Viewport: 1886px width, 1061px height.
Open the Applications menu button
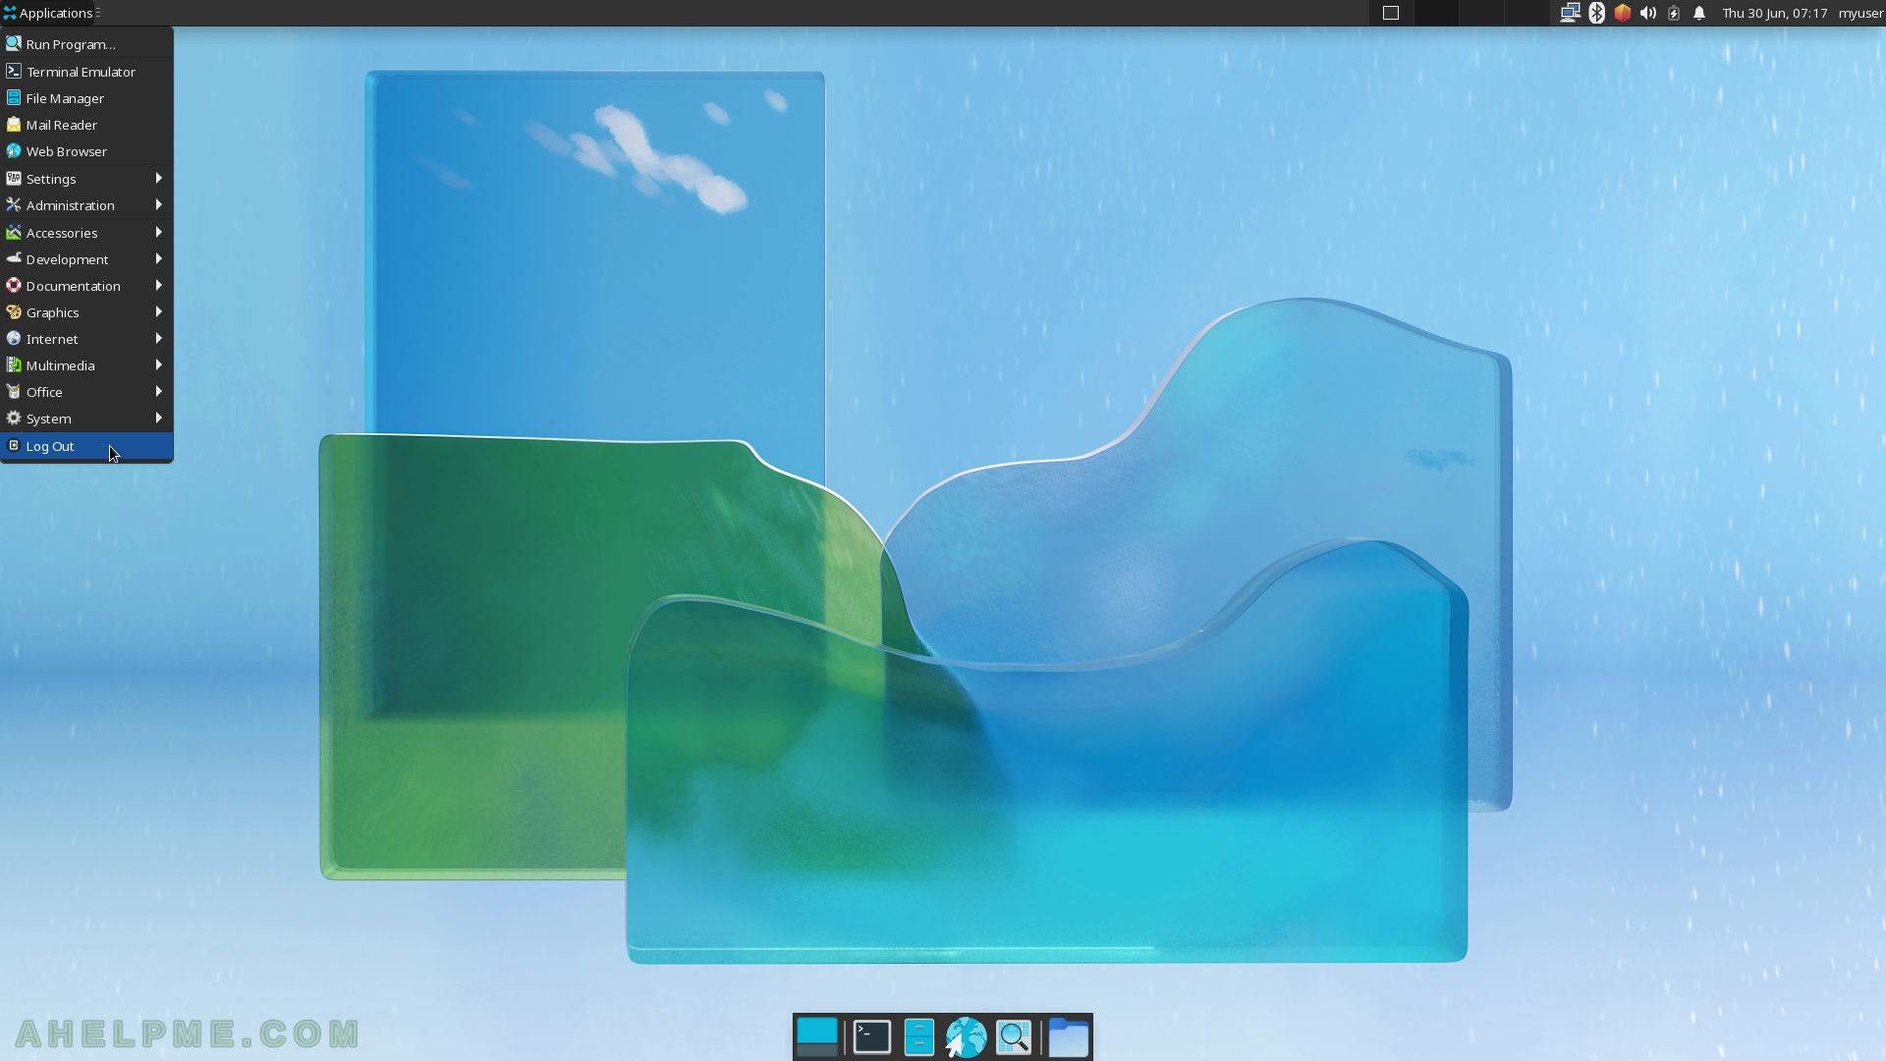click(47, 13)
